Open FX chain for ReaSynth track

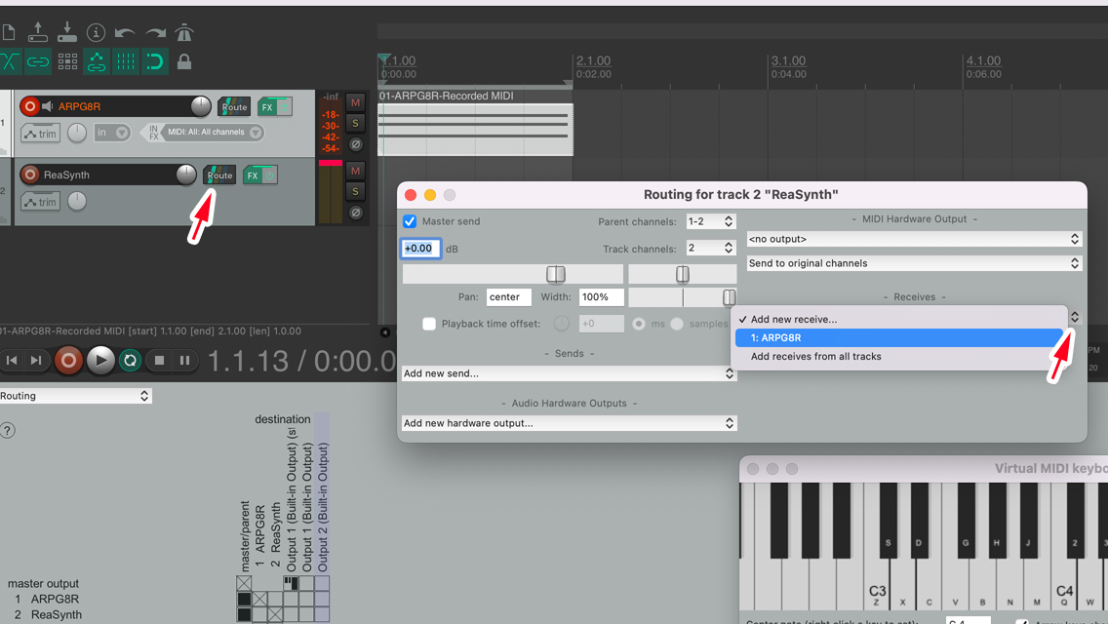253,175
